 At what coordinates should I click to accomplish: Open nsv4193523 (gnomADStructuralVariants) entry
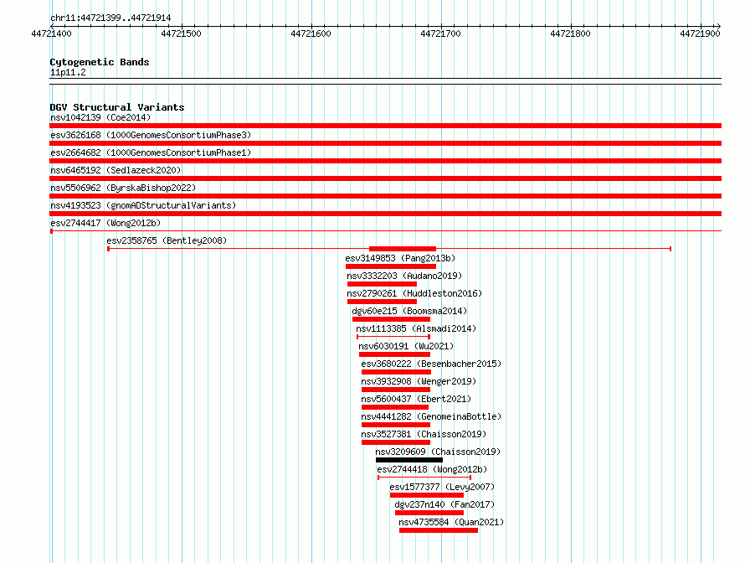click(x=143, y=205)
